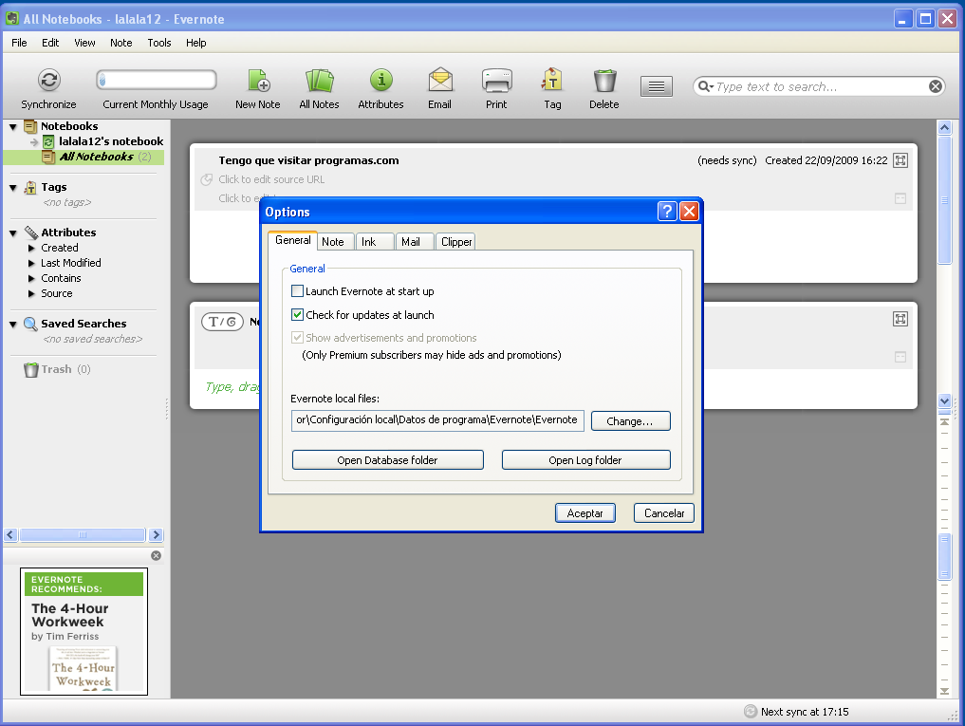Toggle the list view toolbar button

pyautogui.click(x=656, y=86)
